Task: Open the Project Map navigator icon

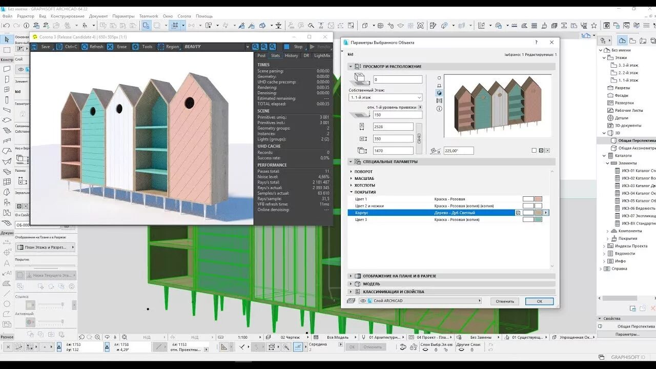Action: [622, 40]
